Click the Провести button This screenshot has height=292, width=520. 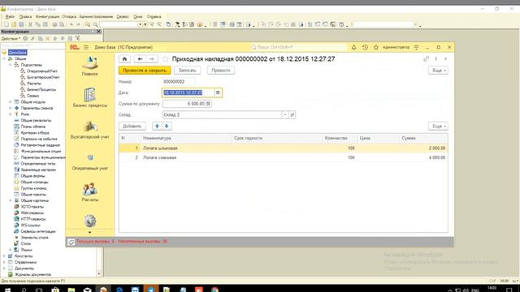pyautogui.click(x=221, y=71)
